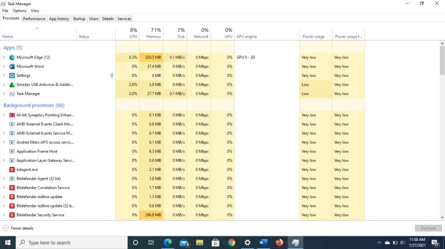
Task: Show hidden icons in the system tray
Action: pos(379,243)
